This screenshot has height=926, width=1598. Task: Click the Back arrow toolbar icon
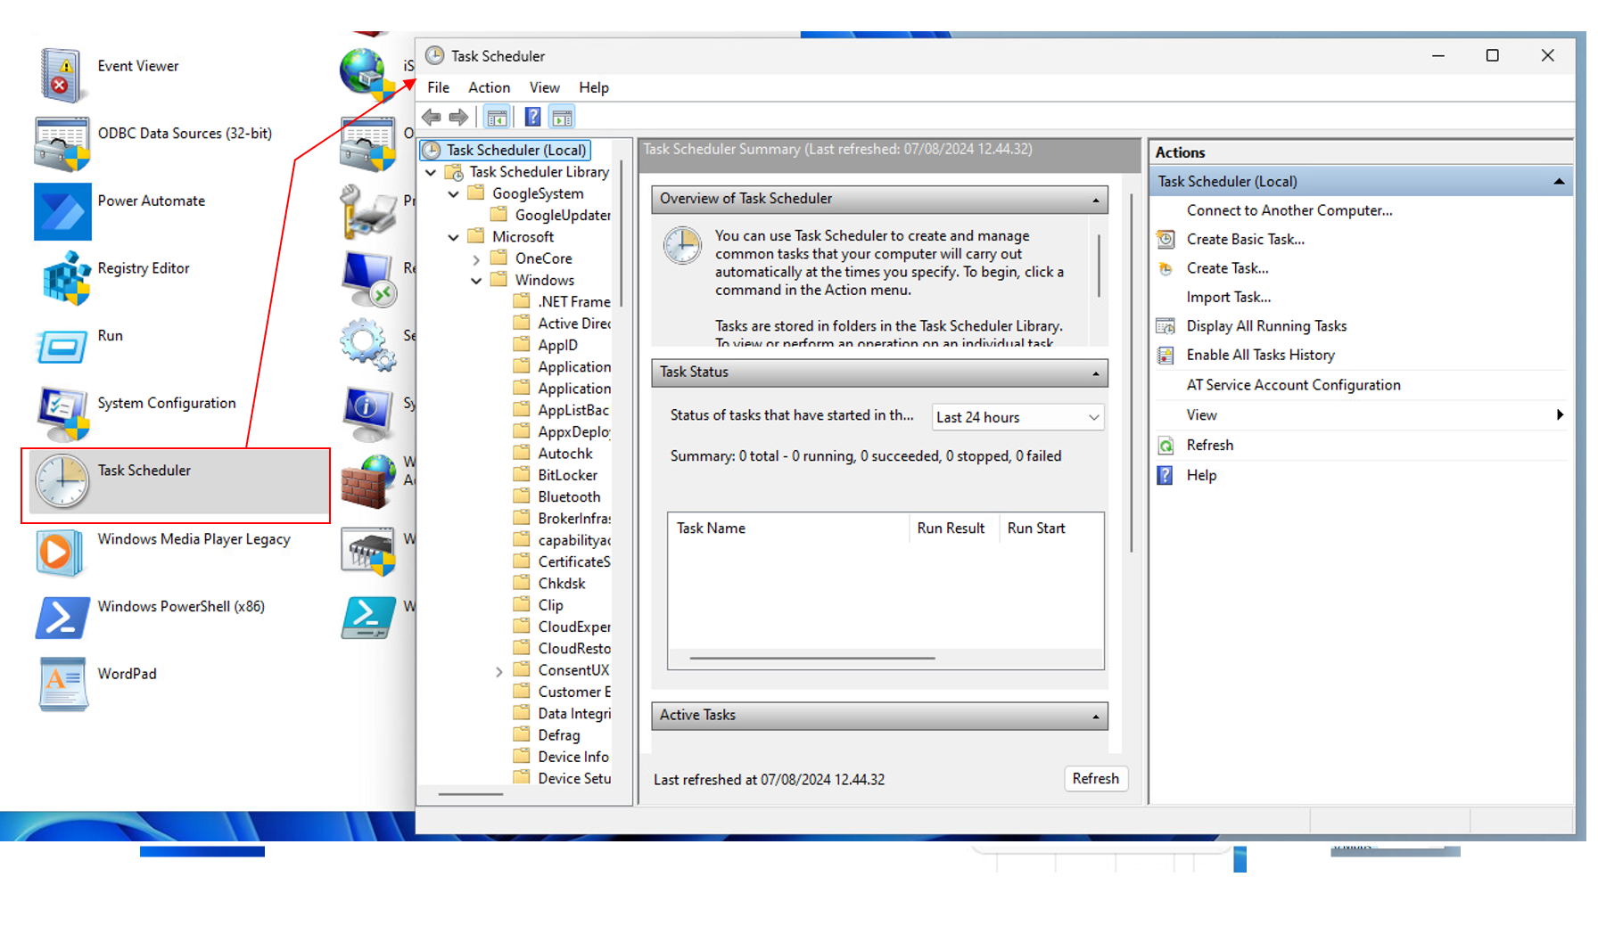(432, 117)
